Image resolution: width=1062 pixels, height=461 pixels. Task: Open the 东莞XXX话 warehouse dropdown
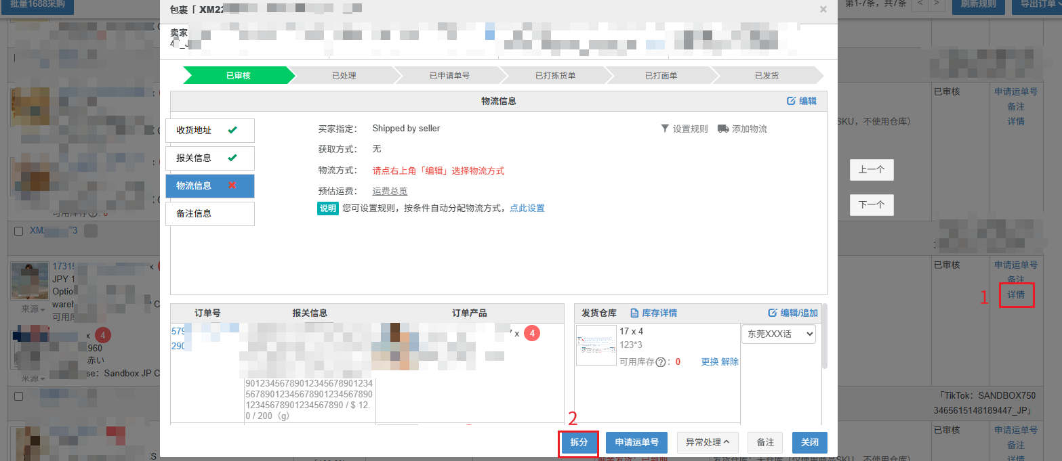(779, 334)
